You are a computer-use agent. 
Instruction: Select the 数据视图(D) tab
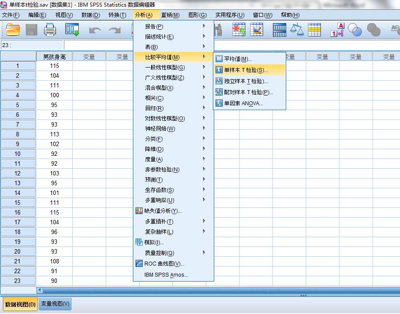click(20, 304)
